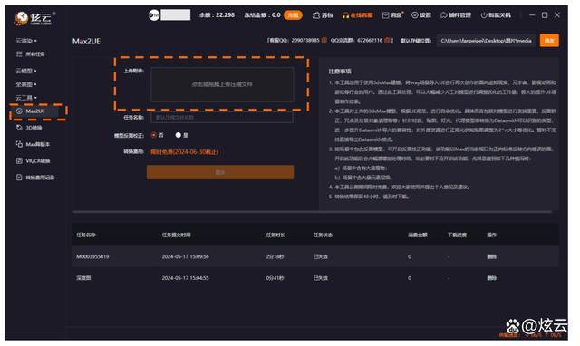580x346 pixels.
Task: Click the 注意事项 notes heading
Action: click(340, 72)
